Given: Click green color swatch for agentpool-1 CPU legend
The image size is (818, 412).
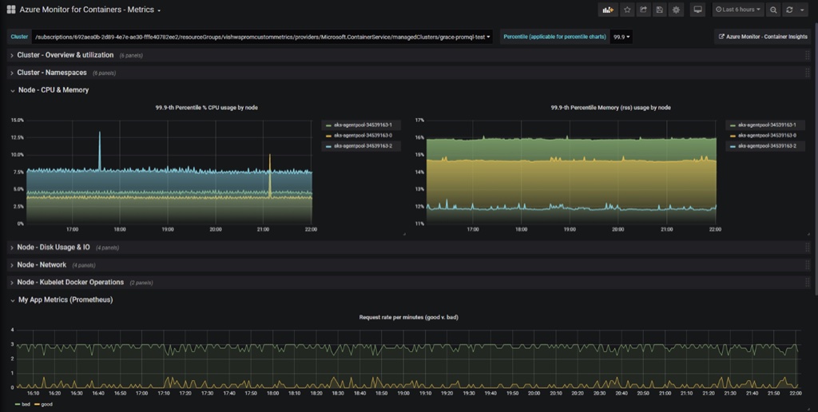Looking at the screenshot, I should click(x=328, y=125).
